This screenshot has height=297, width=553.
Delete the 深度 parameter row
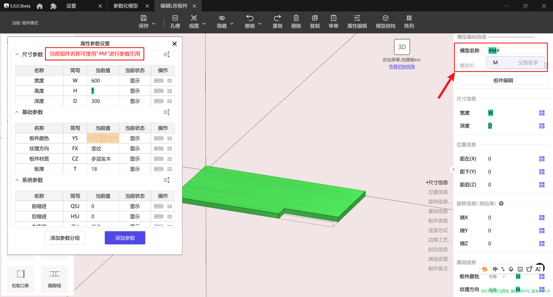tap(159, 101)
